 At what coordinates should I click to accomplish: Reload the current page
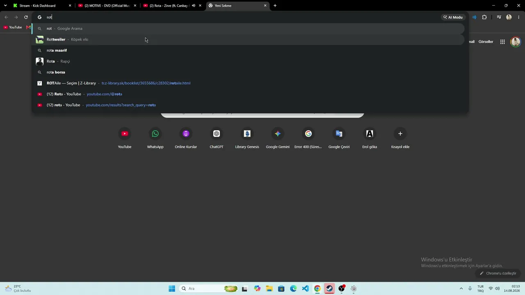[26, 17]
